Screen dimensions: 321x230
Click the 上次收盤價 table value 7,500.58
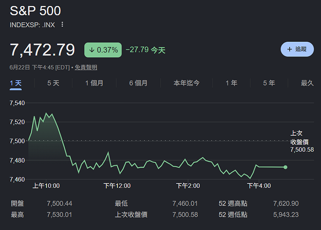click(x=185, y=215)
